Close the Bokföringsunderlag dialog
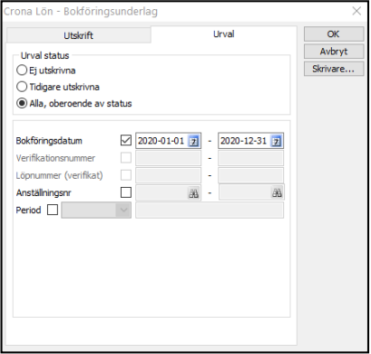The image size is (371, 354). click(x=356, y=11)
